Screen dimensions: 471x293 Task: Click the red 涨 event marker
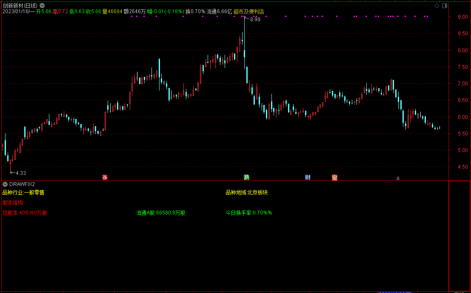(105, 177)
